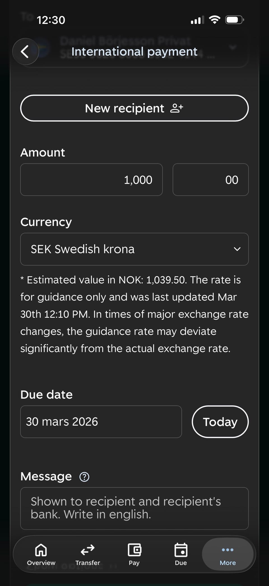Open the SEK Swedish krona currency dropdown

(x=134, y=249)
